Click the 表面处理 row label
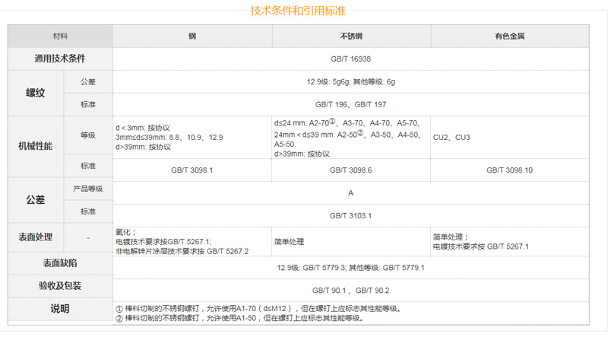Viewport: 608px width, 337px height. click(36, 237)
